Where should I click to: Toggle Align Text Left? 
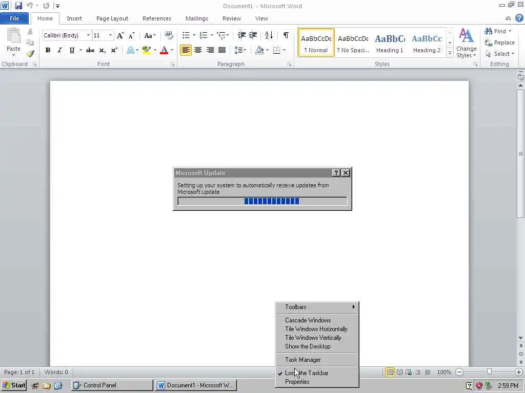[x=186, y=50]
